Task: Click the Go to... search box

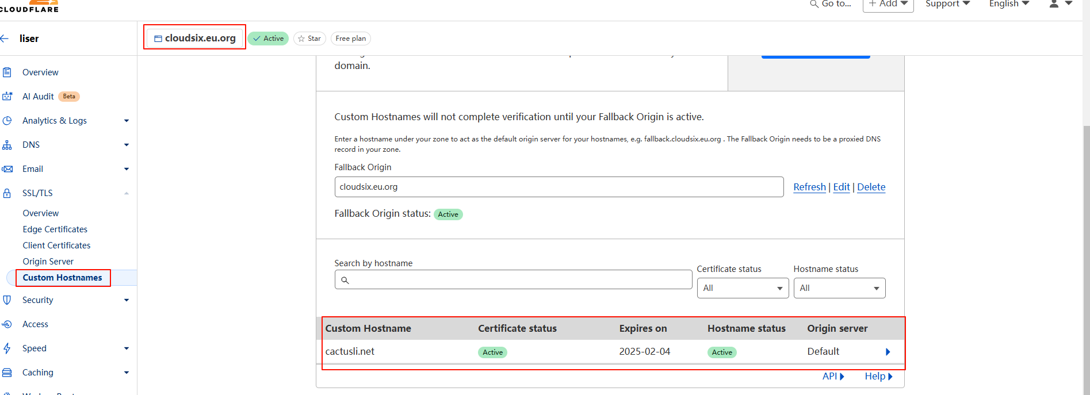Action: pos(831,4)
